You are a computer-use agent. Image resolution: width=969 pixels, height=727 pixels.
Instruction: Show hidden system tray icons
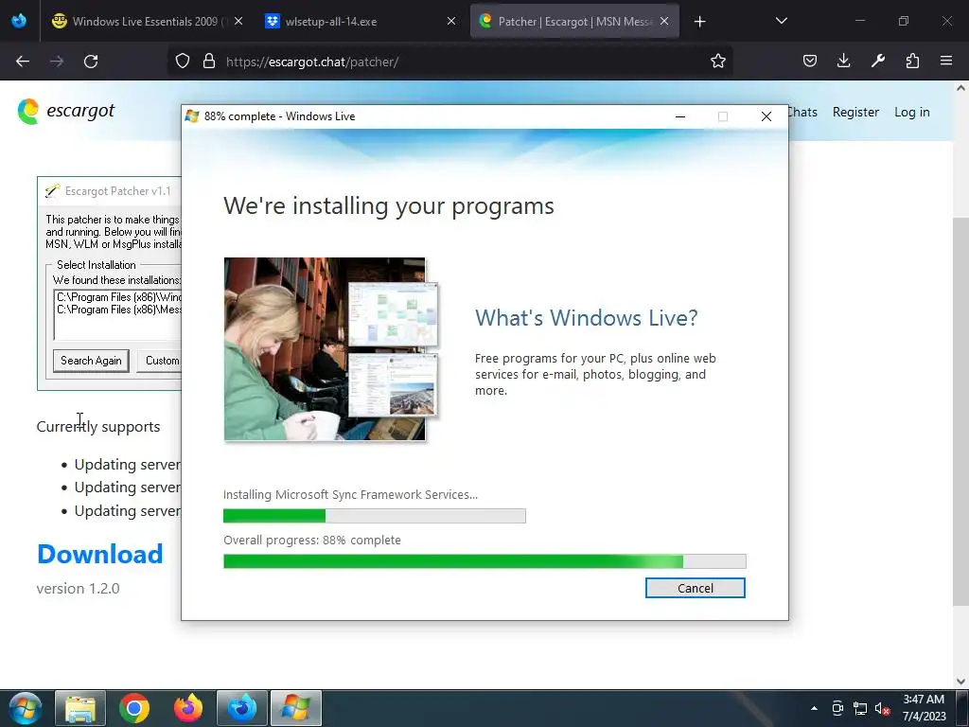pos(814,708)
